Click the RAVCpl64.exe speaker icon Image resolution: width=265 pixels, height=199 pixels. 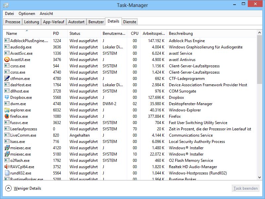click(x=7, y=167)
